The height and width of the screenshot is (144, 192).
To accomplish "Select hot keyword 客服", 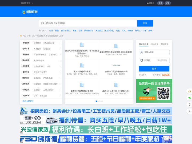I will tap(74, 30).
